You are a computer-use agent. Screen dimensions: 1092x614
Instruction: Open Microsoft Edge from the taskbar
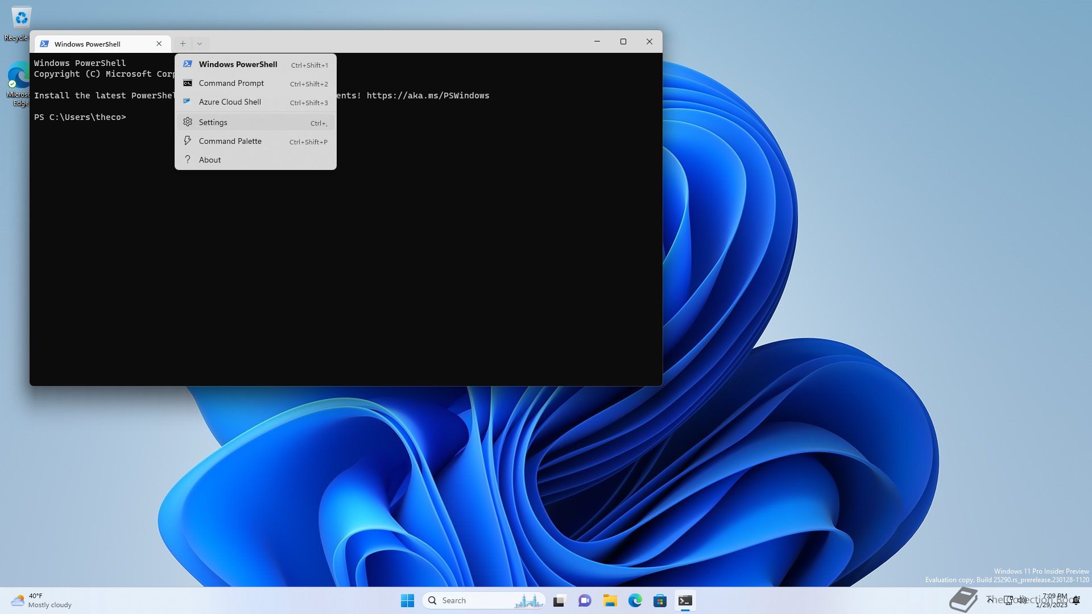635,600
